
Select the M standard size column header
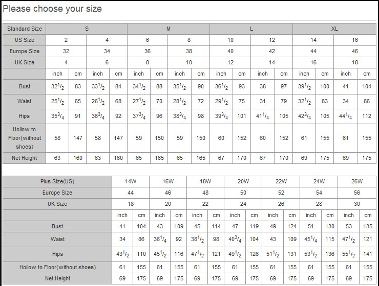[169, 29]
